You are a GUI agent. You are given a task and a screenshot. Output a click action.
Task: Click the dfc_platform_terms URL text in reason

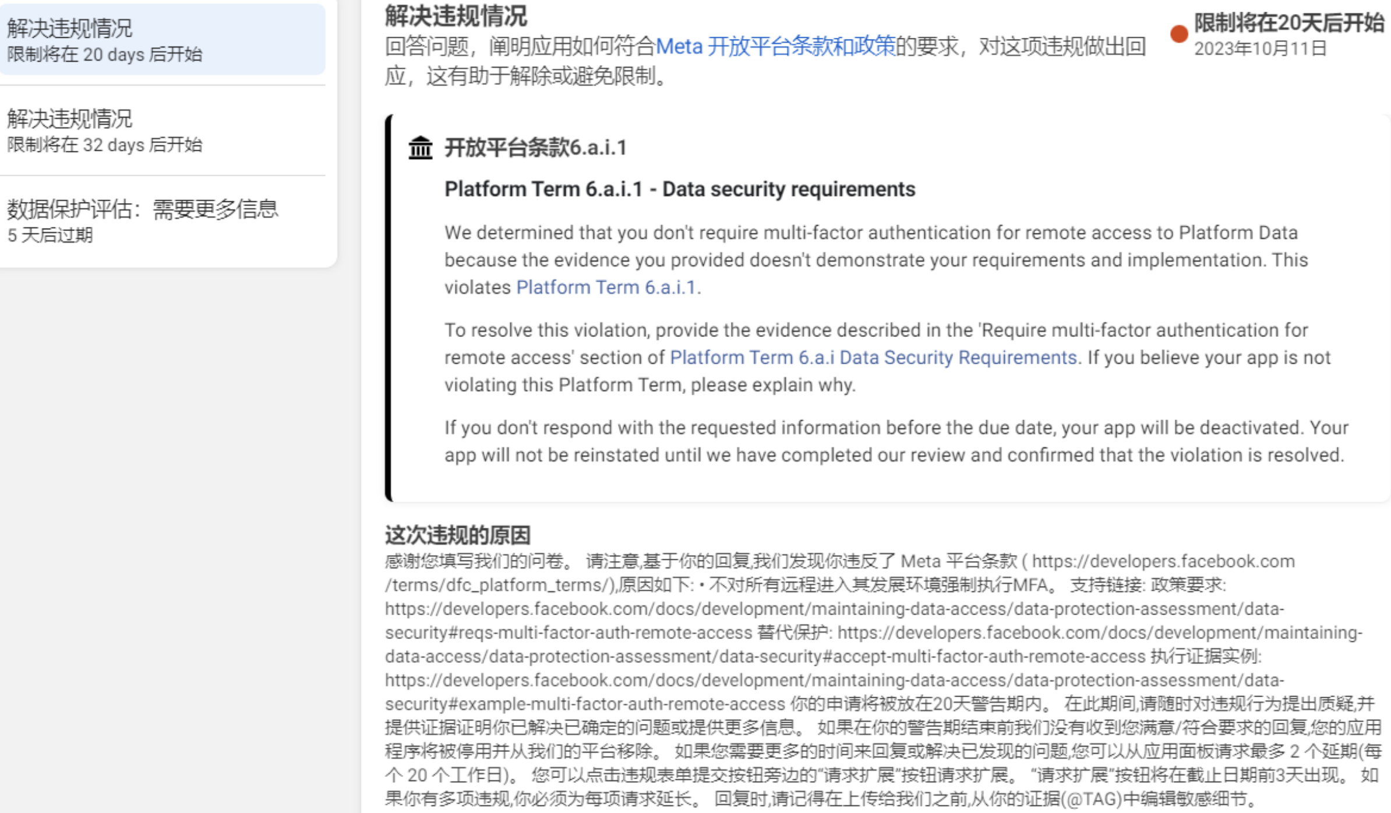click(x=840, y=573)
